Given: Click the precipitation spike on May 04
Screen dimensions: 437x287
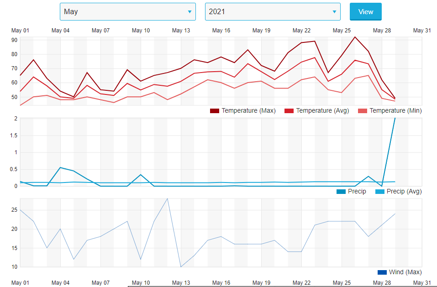Looking at the screenshot, I should (60, 167).
